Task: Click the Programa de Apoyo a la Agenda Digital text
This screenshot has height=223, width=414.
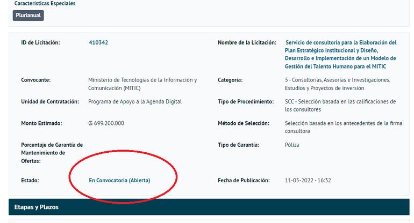Action: coord(135,102)
